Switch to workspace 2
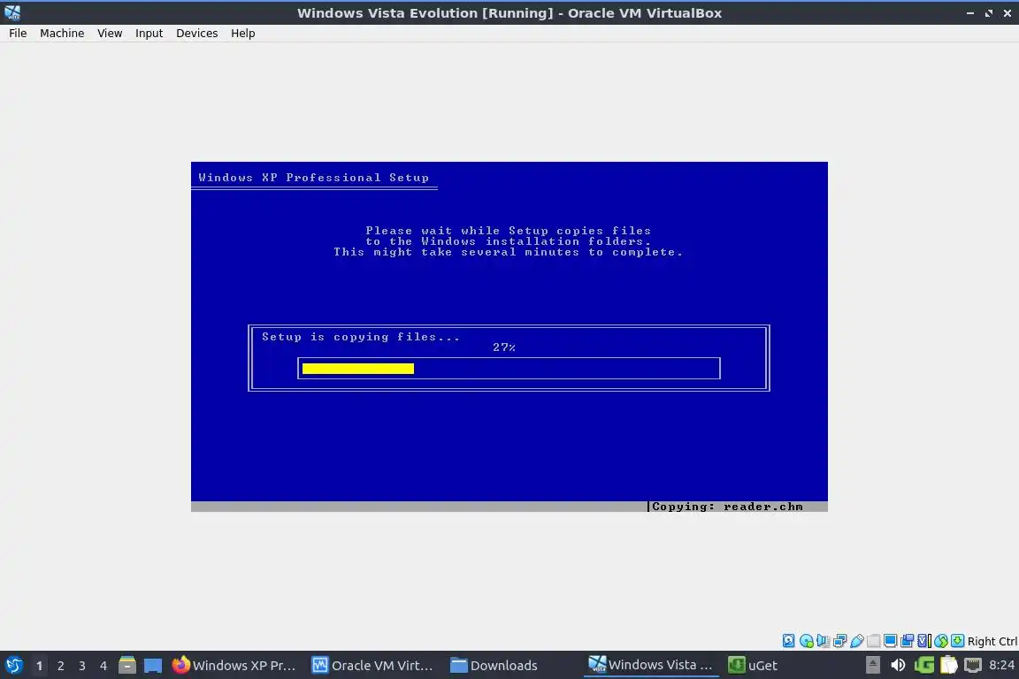The height and width of the screenshot is (679, 1019). 60,666
